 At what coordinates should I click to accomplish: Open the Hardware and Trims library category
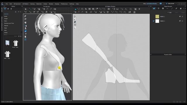click(x=9, y=23)
